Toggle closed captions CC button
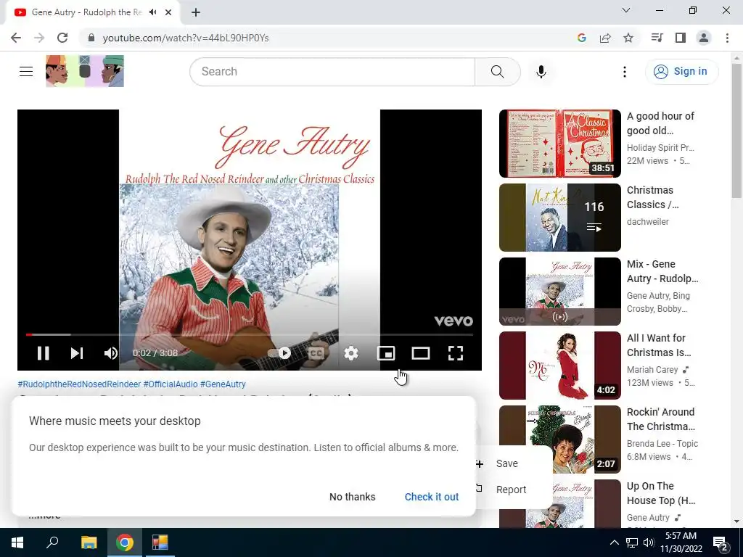 [x=316, y=353]
